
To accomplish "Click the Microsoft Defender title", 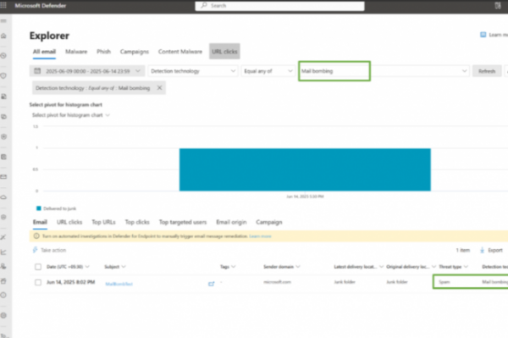I will pyautogui.click(x=41, y=6).
